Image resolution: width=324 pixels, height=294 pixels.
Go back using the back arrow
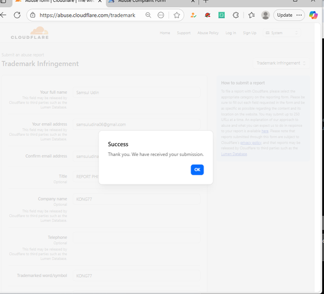[x=3, y=15]
